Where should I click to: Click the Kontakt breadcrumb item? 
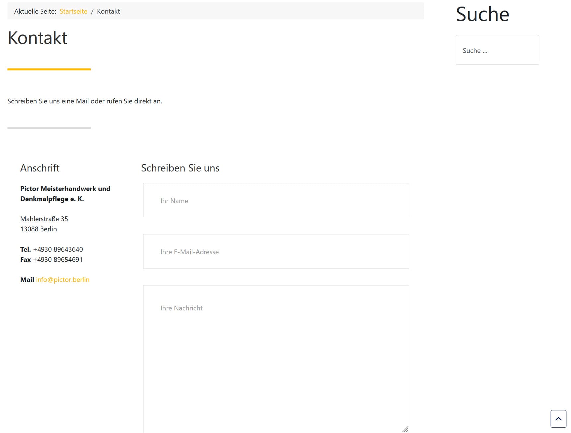coord(108,11)
